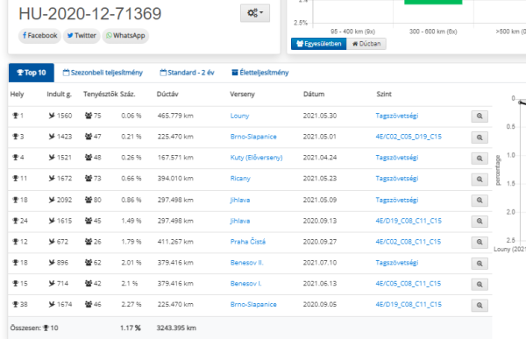Viewport: 526px width, 339px height.
Task: Open Brno-Slapanice race dated 2020.09.05
Action: click(253, 305)
